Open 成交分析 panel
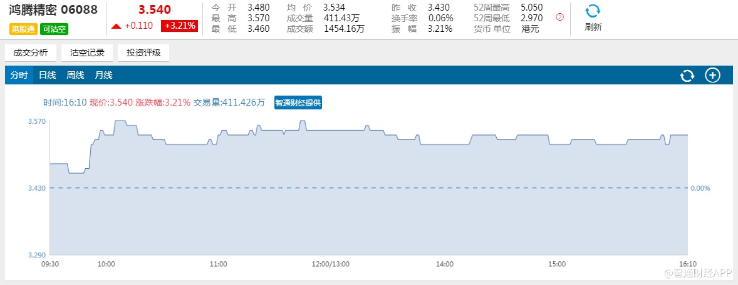This screenshot has width=738, height=285. (31, 53)
